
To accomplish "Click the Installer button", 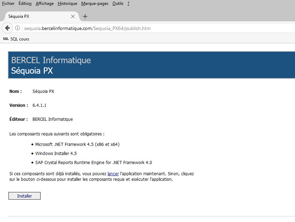I will pyautogui.click(x=24, y=195).
